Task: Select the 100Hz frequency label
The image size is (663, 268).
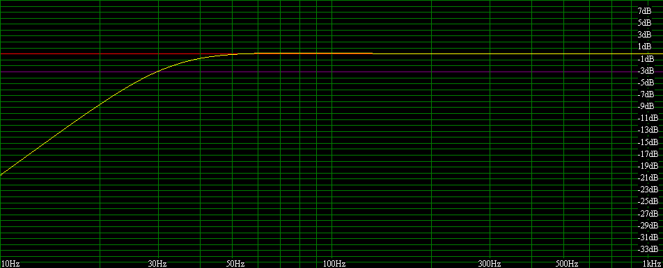Action: click(x=334, y=264)
